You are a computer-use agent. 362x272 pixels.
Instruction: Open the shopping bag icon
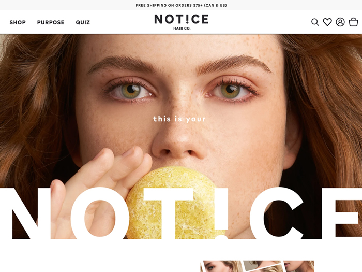[x=353, y=22]
